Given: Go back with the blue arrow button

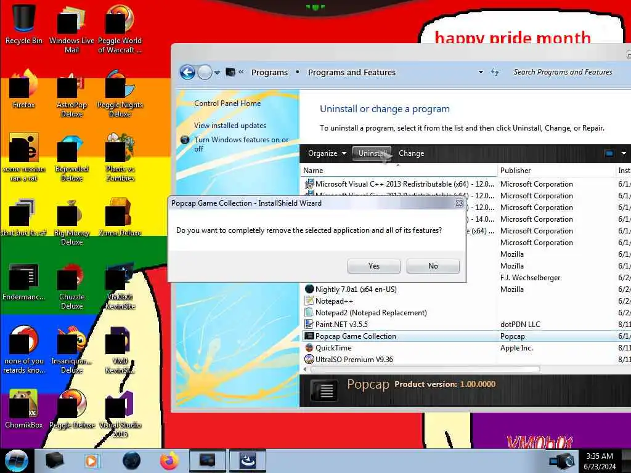Looking at the screenshot, I should 187,73.
